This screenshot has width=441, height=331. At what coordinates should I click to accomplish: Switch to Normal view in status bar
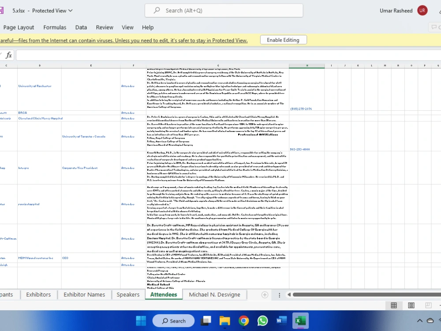click(x=394, y=305)
